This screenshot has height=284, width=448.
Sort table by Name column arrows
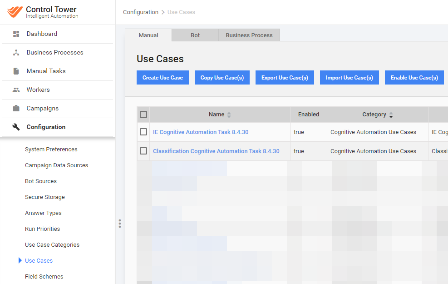tap(229, 115)
